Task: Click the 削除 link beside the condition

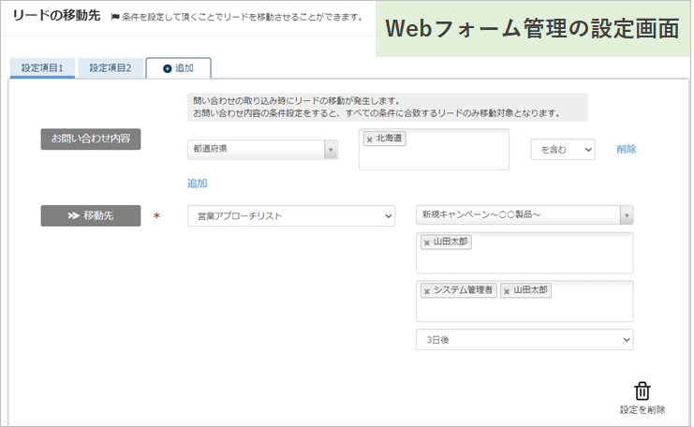Action: coord(627,150)
